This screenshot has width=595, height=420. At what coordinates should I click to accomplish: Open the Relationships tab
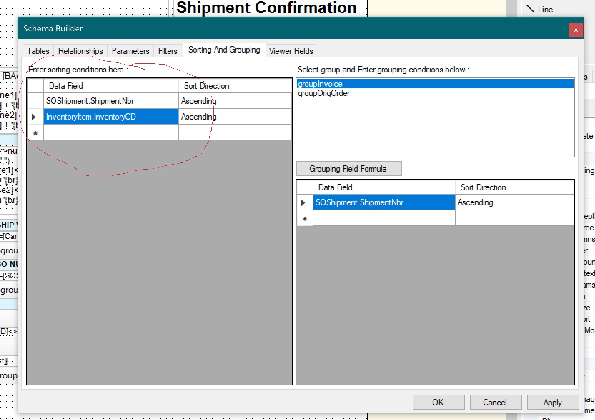tap(80, 51)
